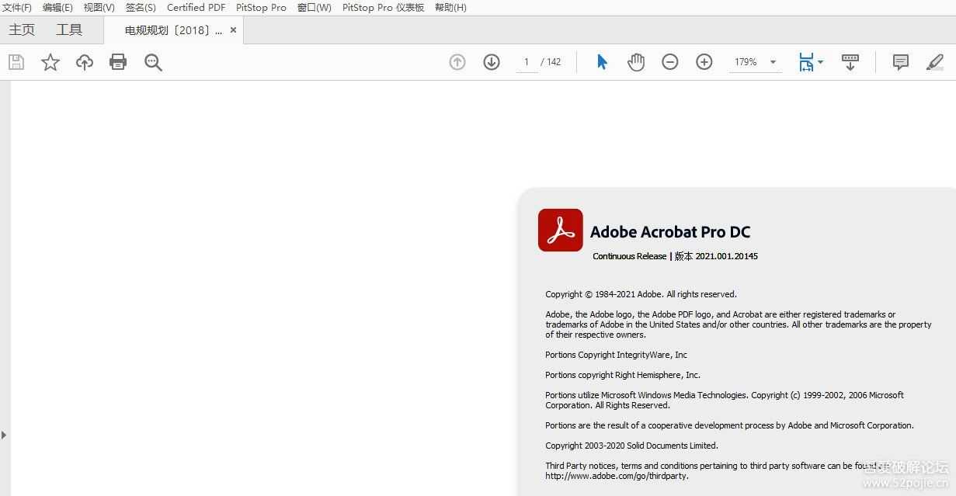Click the page number input field

point(527,62)
